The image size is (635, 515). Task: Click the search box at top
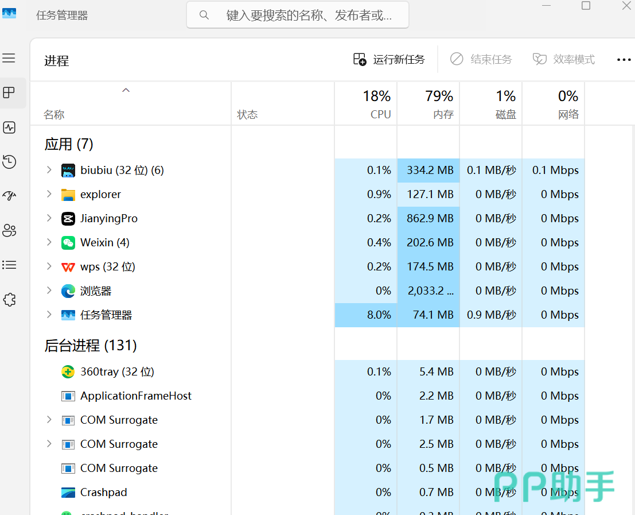point(298,15)
